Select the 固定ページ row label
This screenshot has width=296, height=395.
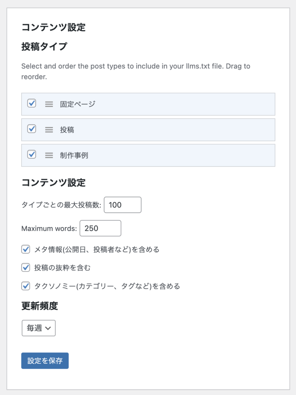pyautogui.click(x=77, y=104)
